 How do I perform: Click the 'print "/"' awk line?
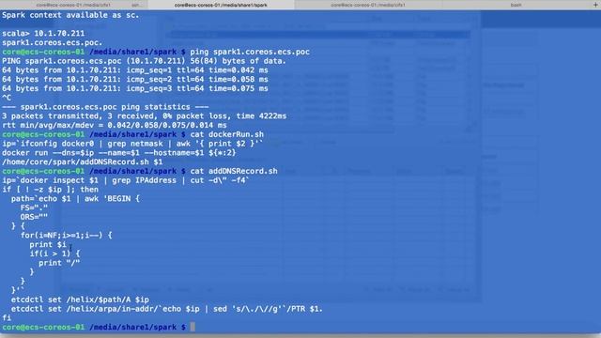pos(59,263)
